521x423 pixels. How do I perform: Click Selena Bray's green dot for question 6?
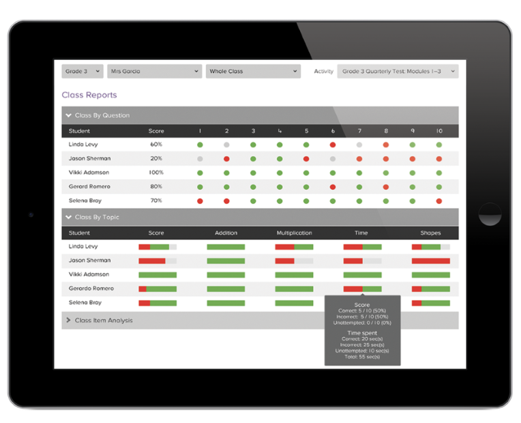click(333, 201)
